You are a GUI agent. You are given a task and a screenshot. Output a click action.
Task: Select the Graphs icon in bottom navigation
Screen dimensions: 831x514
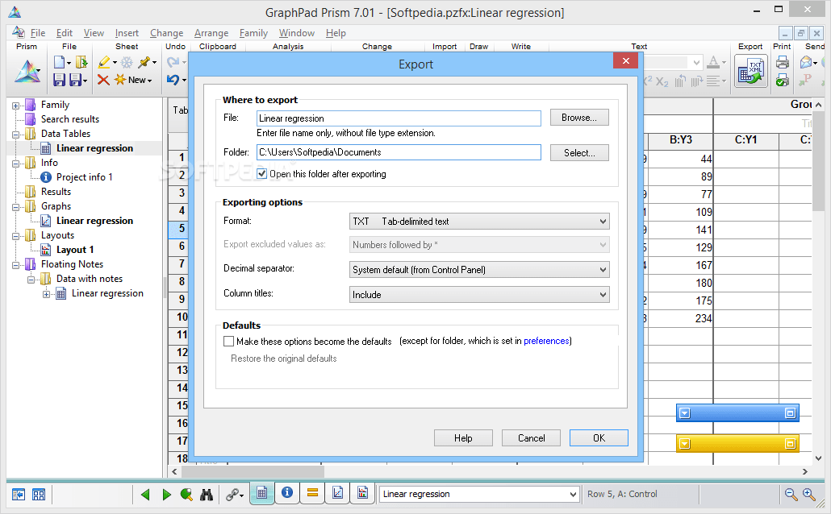[337, 493]
